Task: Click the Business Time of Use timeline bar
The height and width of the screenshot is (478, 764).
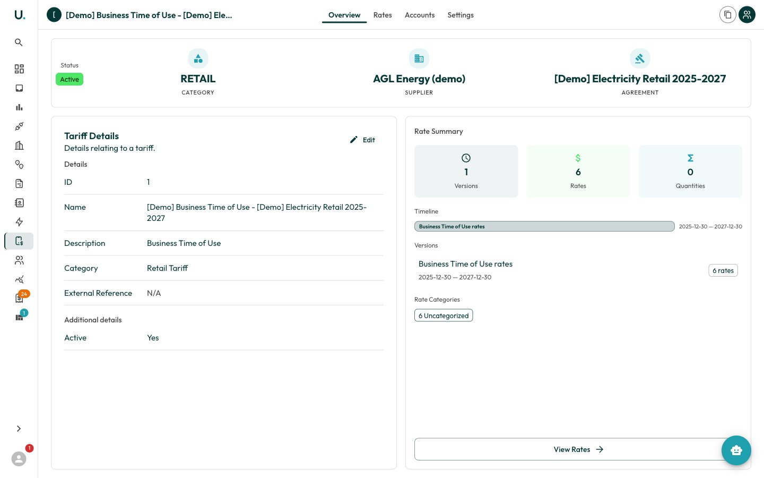Action: coord(544,226)
